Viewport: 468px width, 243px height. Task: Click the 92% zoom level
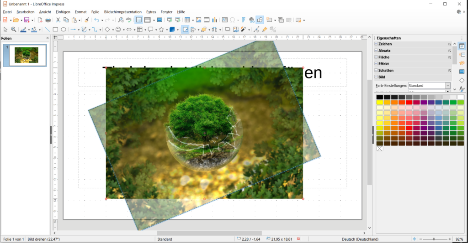click(459, 239)
